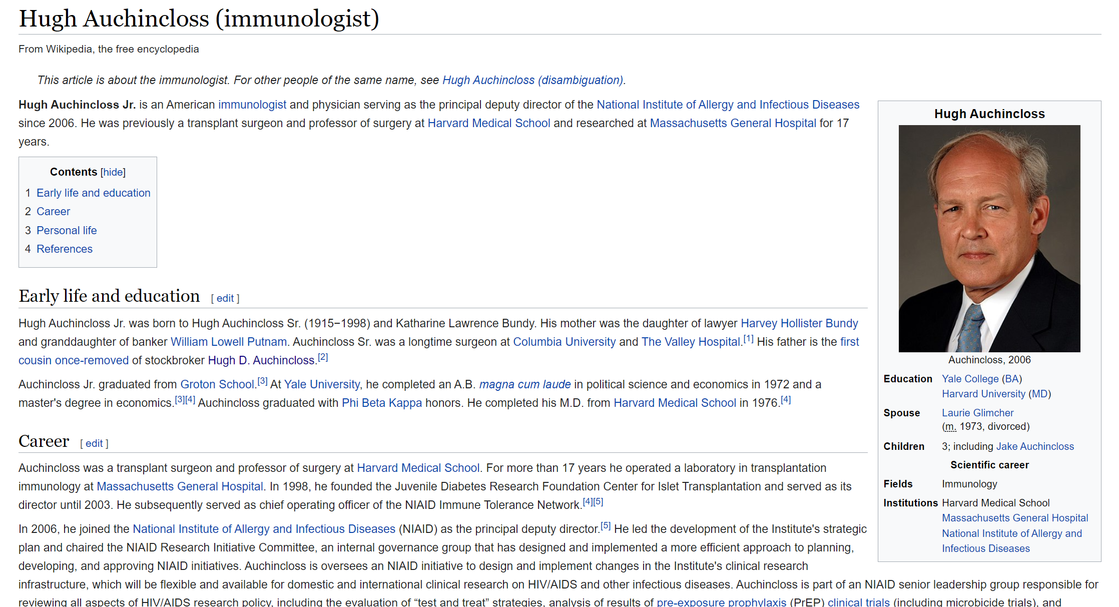This screenshot has width=1119, height=607.
Task: Open reference [2] after Hugh D. Auchincloss
Action: [x=323, y=357]
